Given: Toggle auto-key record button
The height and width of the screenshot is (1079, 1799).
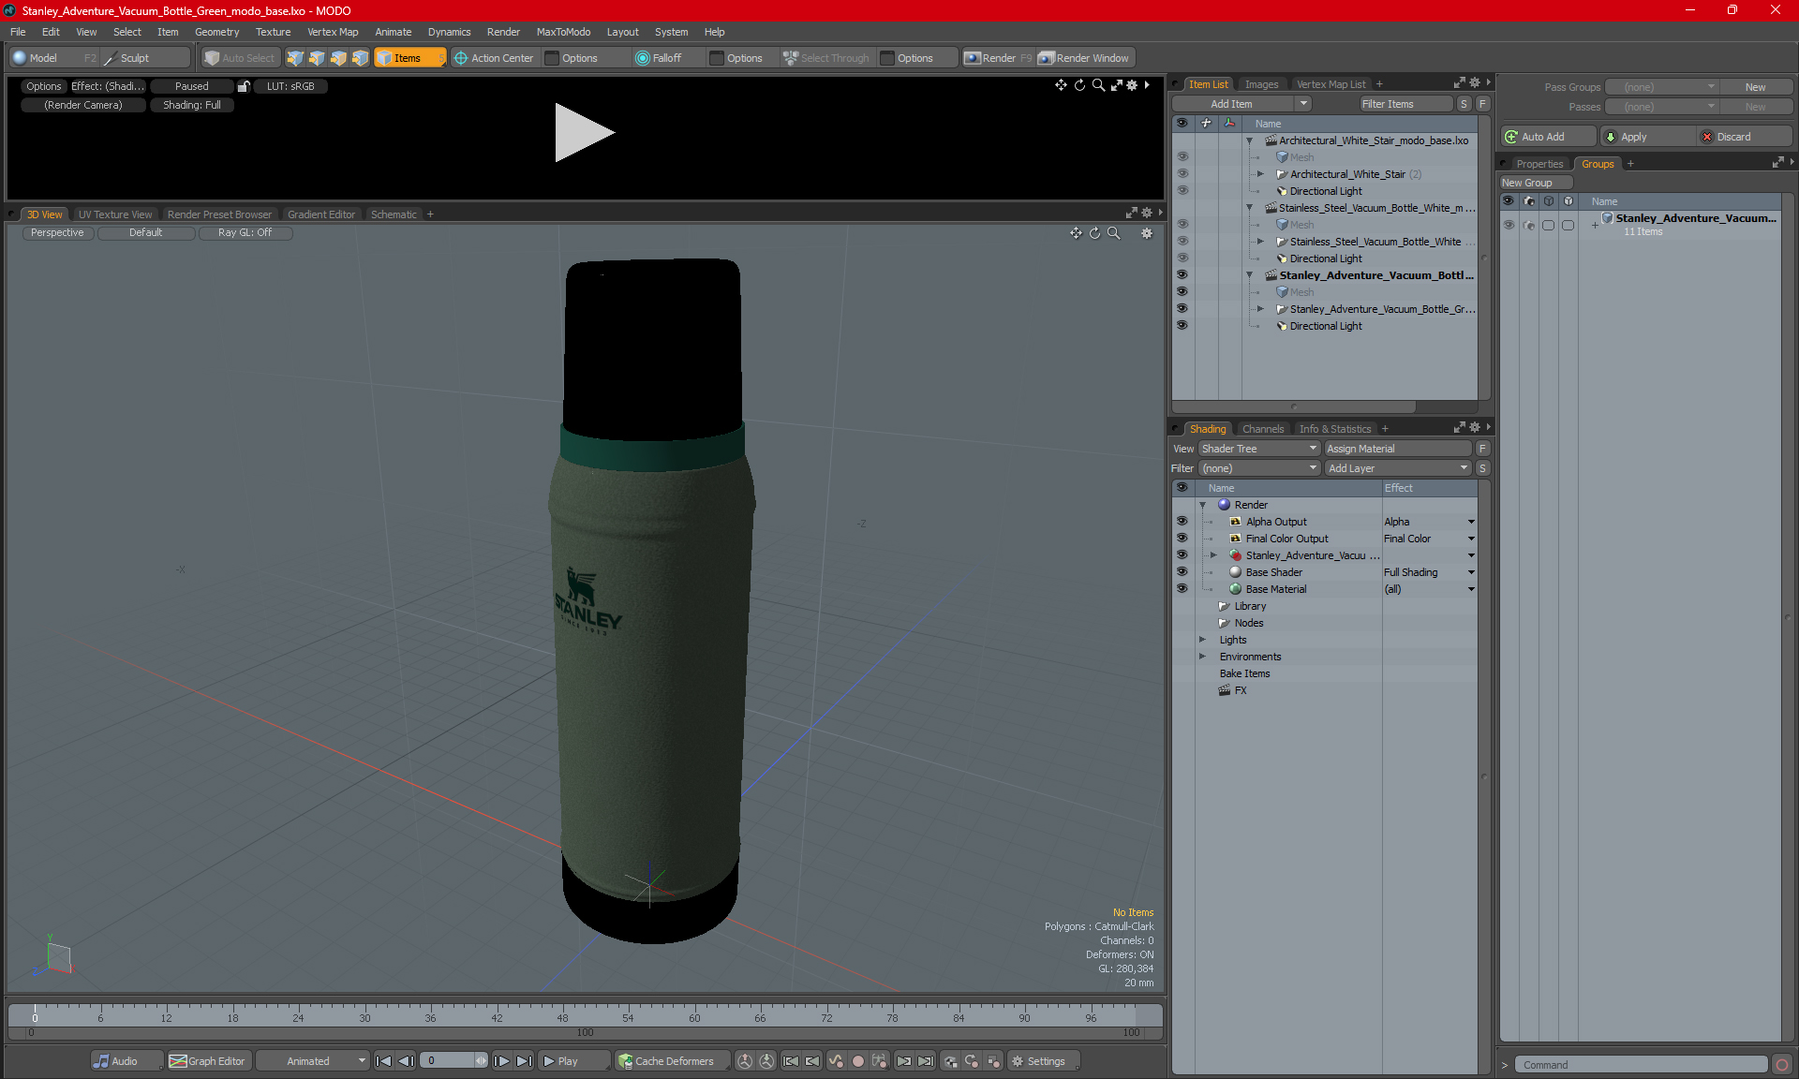Looking at the screenshot, I should 857,1061.
